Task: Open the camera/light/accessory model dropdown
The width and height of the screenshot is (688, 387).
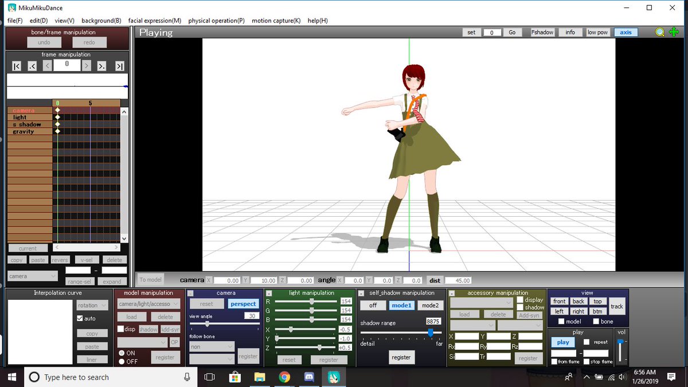Action: tap(149, 304)
